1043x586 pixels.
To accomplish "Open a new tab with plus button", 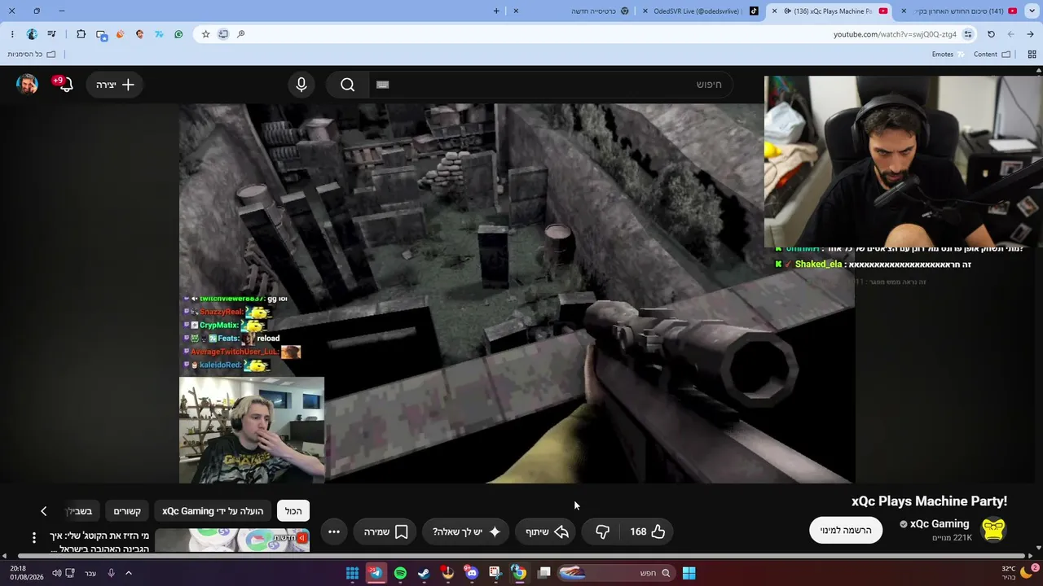I will (496, 11).
